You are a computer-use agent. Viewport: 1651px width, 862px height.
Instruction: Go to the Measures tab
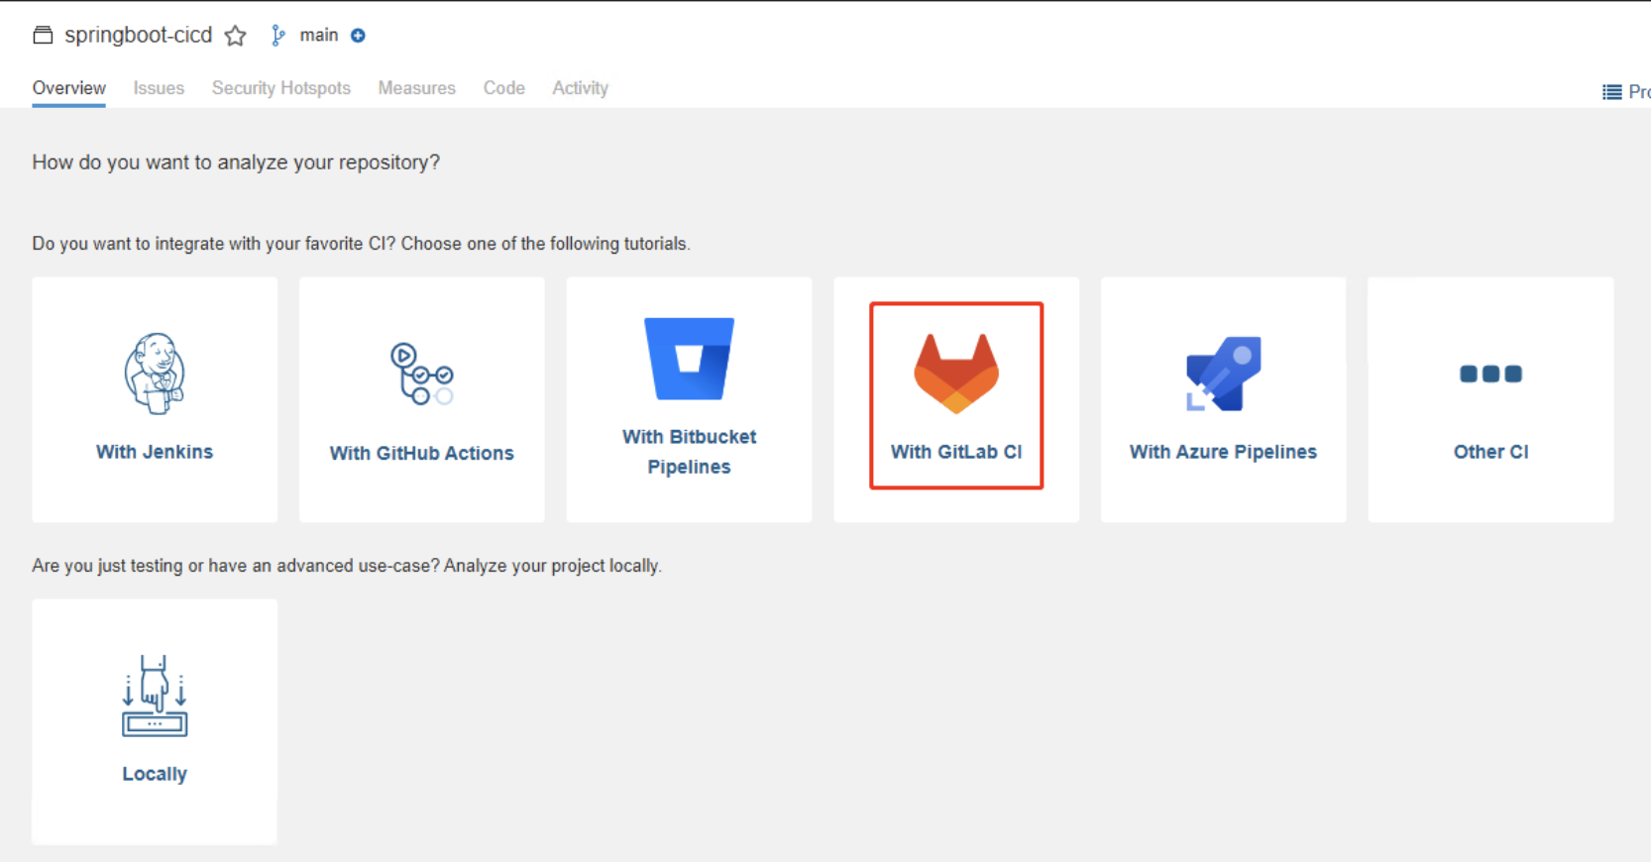coord(416,88)
